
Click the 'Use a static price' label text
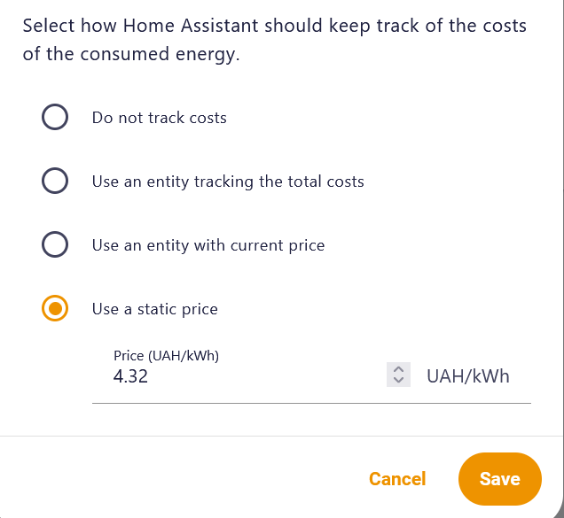pyautogui.click(x=155, y=309)
